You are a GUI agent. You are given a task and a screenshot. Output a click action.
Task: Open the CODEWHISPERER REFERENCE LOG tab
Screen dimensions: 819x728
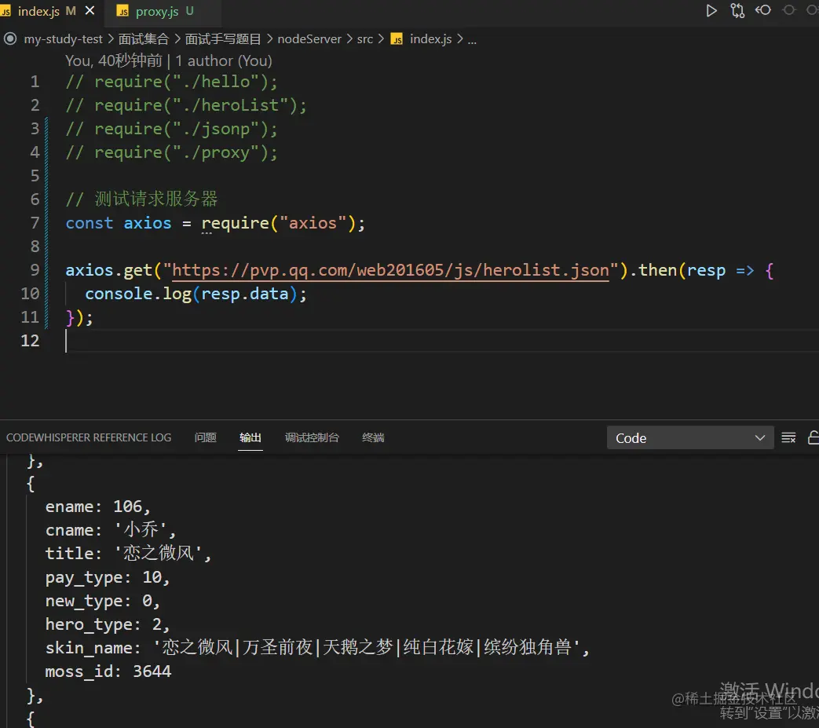(89, 437)
